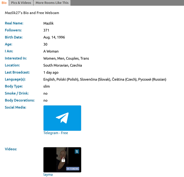184x177 pixels.
Task: Click the Birth Date: label
Action: (14, 37)
